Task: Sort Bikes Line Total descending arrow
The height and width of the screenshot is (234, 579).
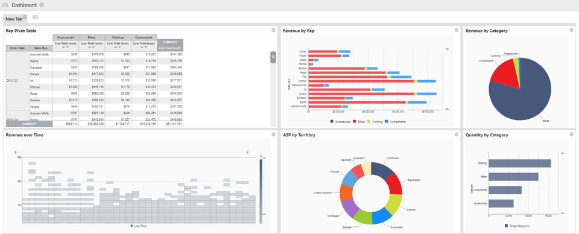Action: point(94,47)
